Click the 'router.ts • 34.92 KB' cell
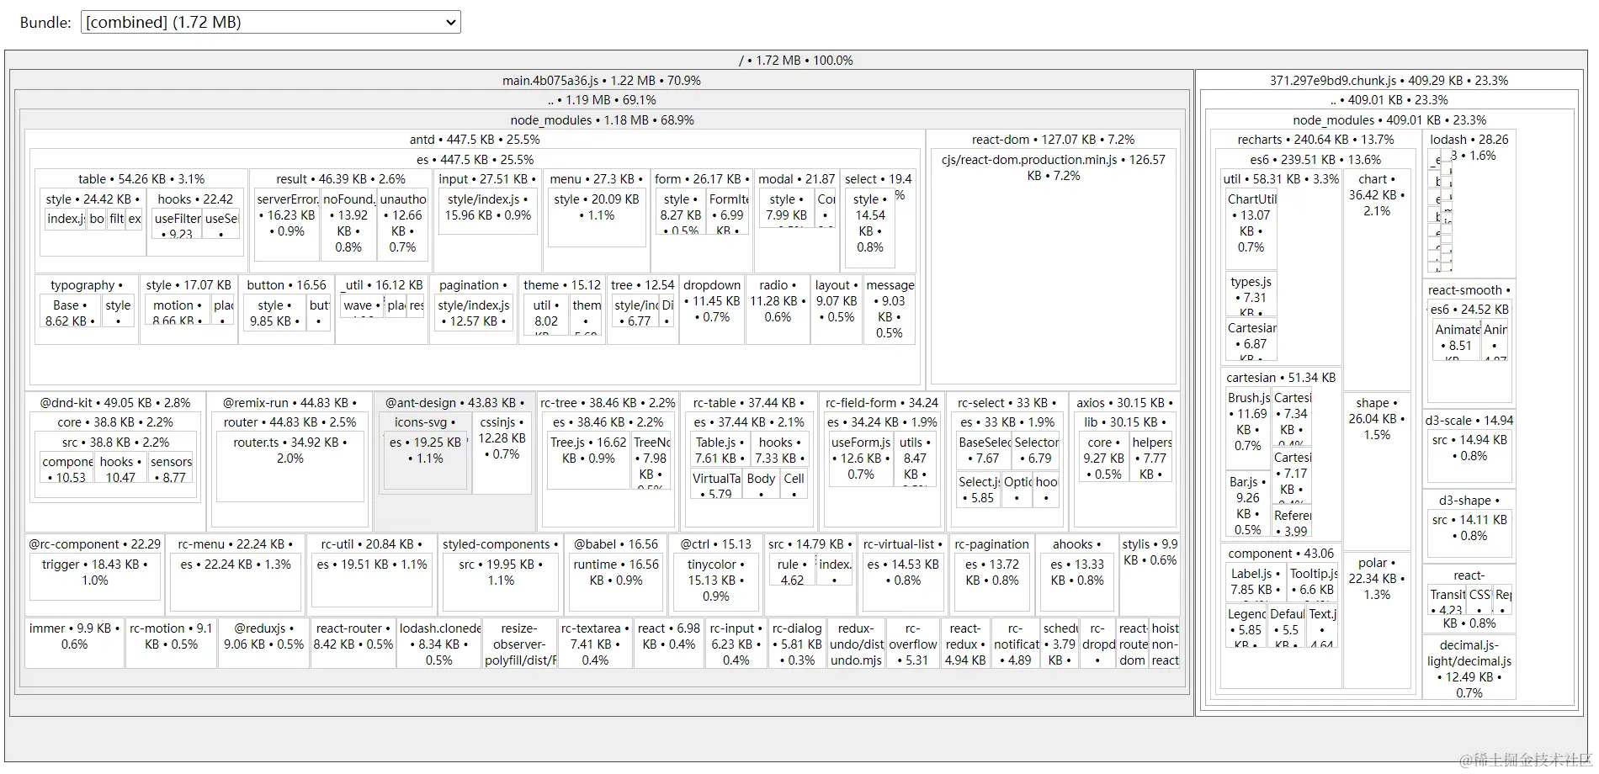1599x774 pixels. pyautogui.click(x=290, y=468)
